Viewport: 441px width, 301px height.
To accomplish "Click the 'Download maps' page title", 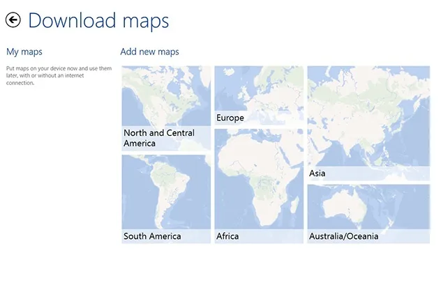I will [x=98, y=20].
